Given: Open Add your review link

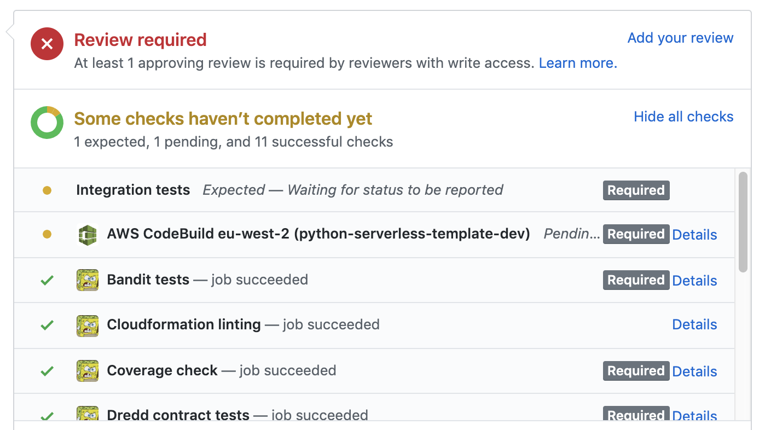Looking at the screenshot, I should click(x=680, y=38).
